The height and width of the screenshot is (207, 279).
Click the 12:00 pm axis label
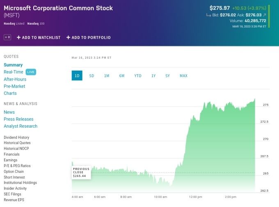pyautogui.click(x=195, y=197)
